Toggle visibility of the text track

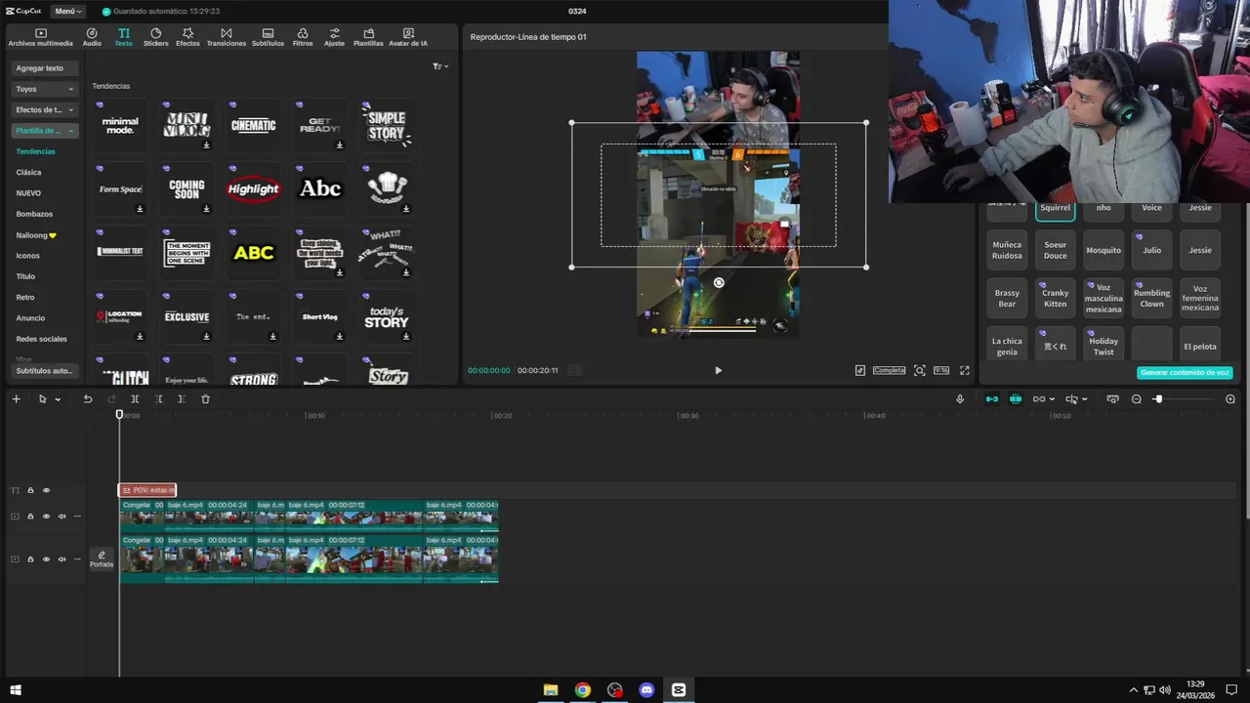point(46,490)
